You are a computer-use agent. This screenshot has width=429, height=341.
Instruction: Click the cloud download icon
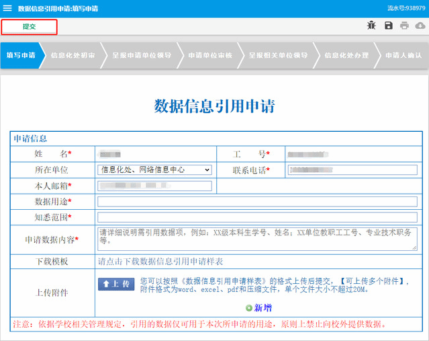[x=420, y=26]
